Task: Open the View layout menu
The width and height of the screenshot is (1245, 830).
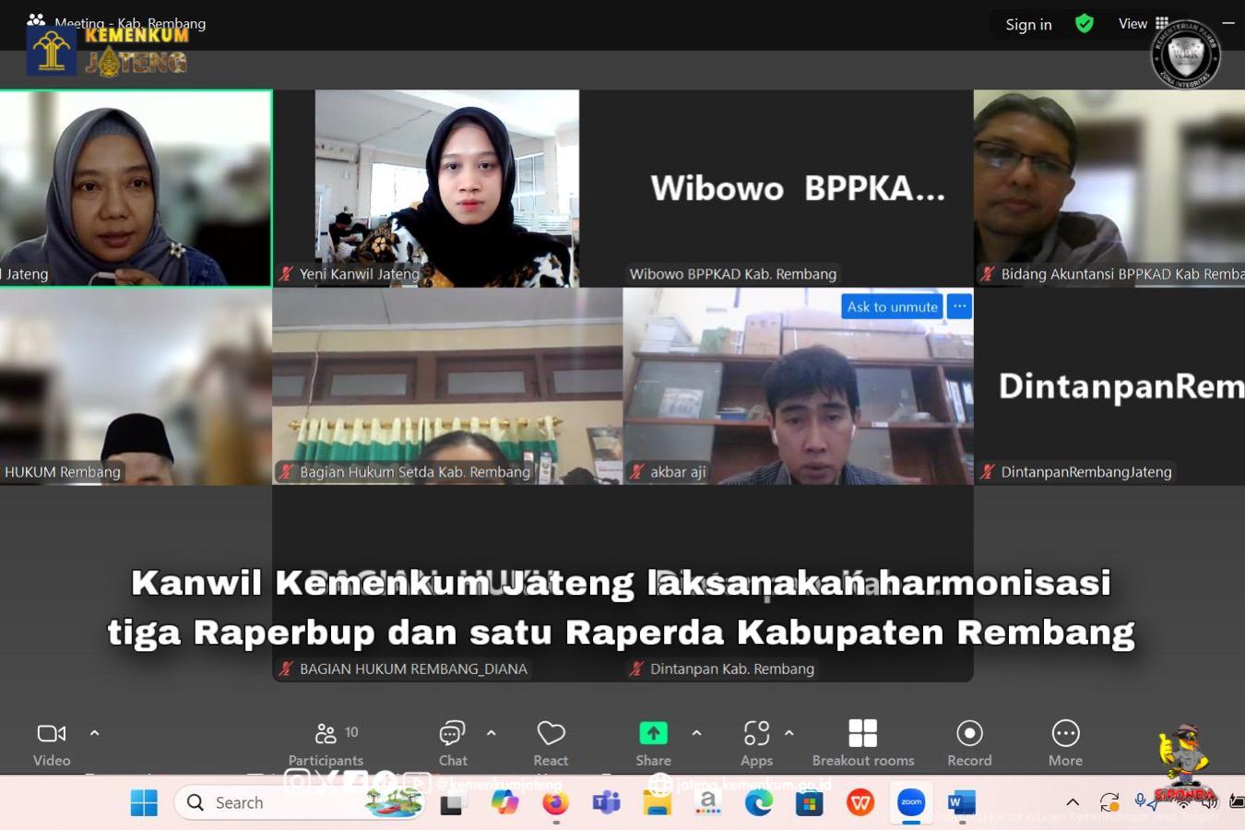Action: tap(1143, 24)
